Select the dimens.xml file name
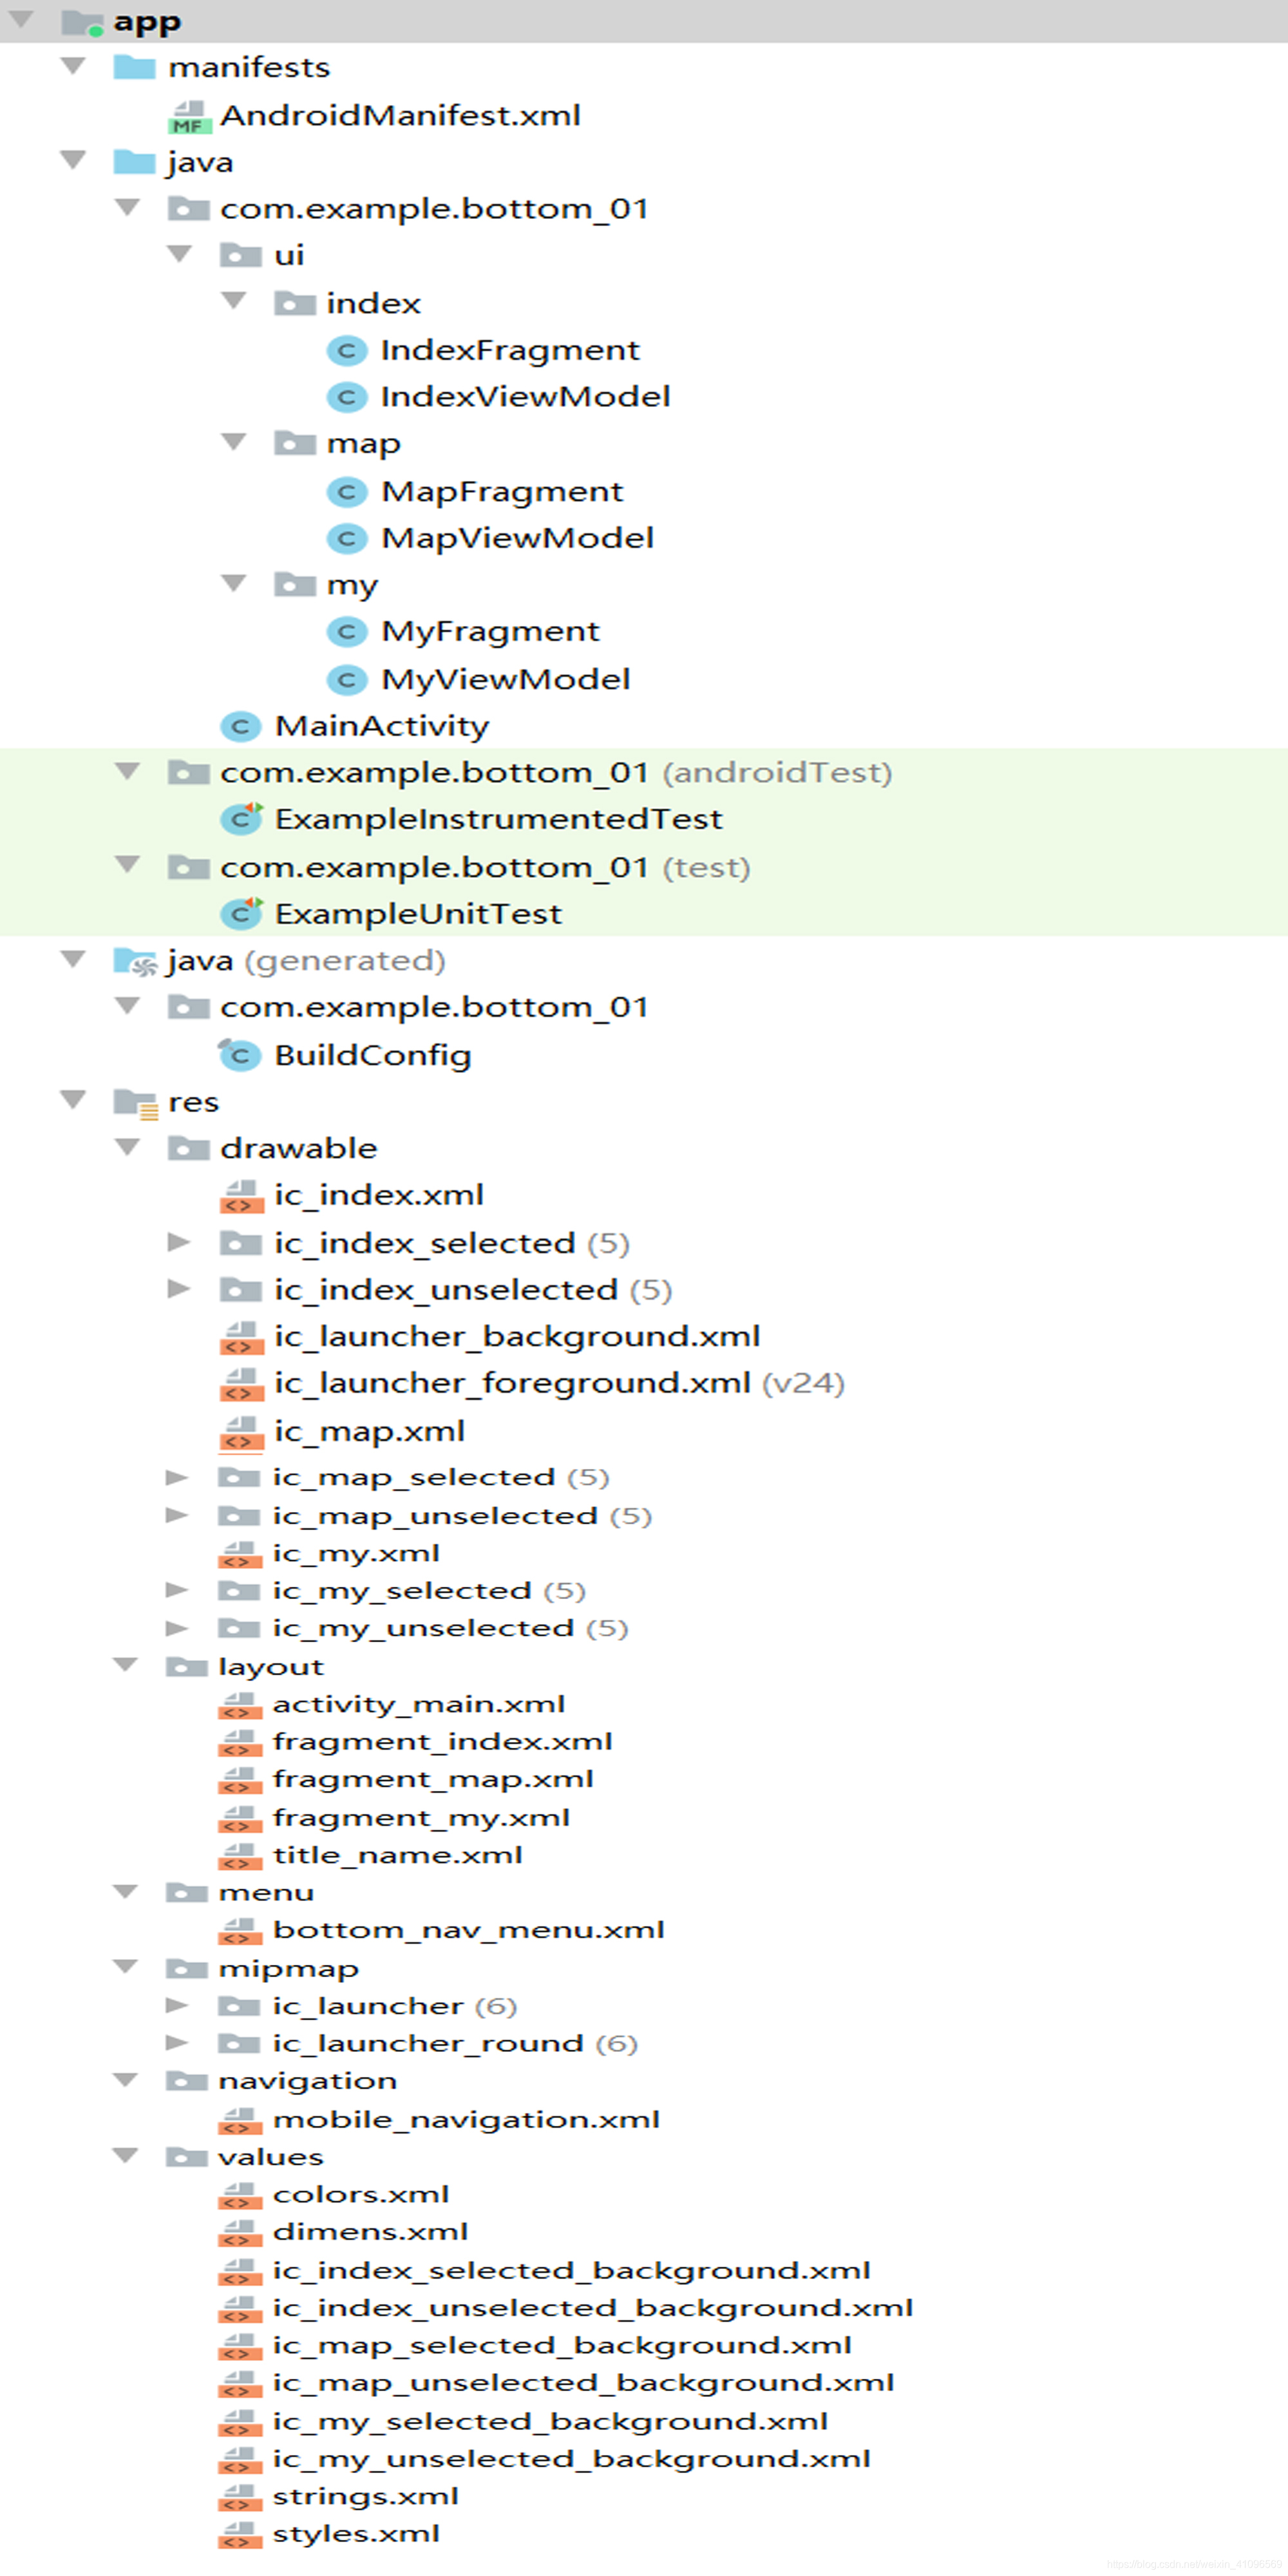The height and width of the screenshot is (2576, 1288). point(370,2232)
